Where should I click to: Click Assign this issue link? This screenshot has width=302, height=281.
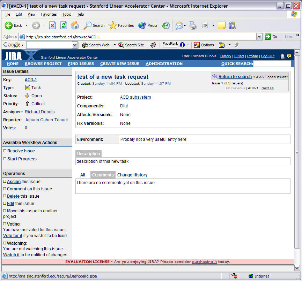point(14,181)
